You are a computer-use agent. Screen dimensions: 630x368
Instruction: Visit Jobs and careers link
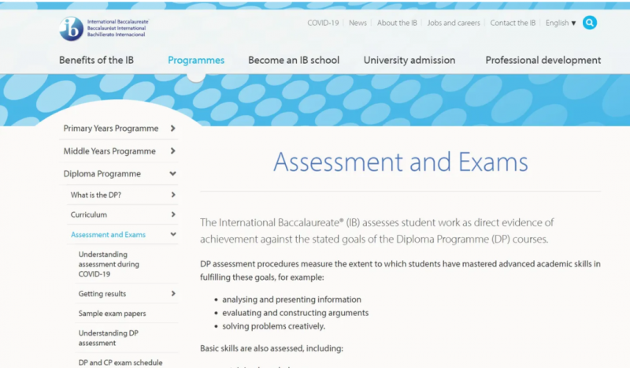click(454, 23)
